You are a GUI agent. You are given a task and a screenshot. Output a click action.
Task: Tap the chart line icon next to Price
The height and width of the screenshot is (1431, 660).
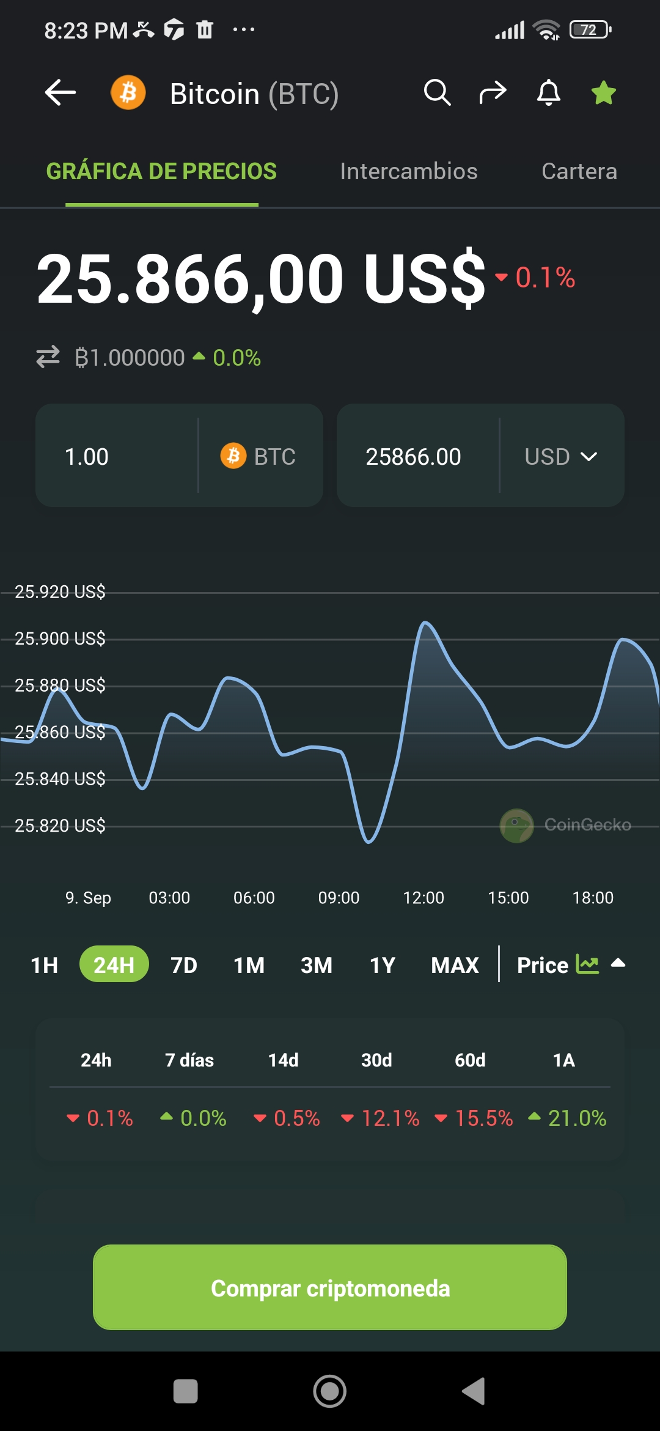click(x=587, y=964)
